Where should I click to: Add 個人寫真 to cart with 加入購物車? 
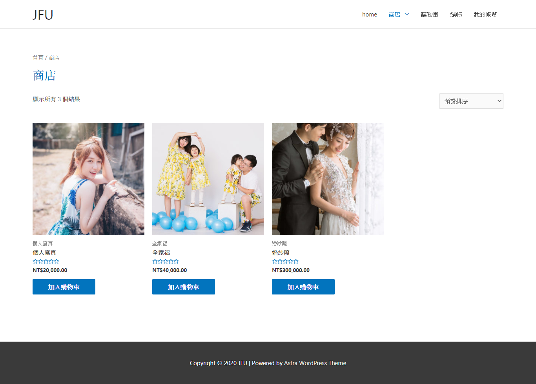coord(64,287)
